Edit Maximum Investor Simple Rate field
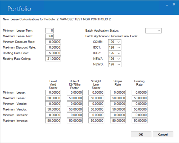The width and height of the screenshot is (179, 143). [118, 121]
